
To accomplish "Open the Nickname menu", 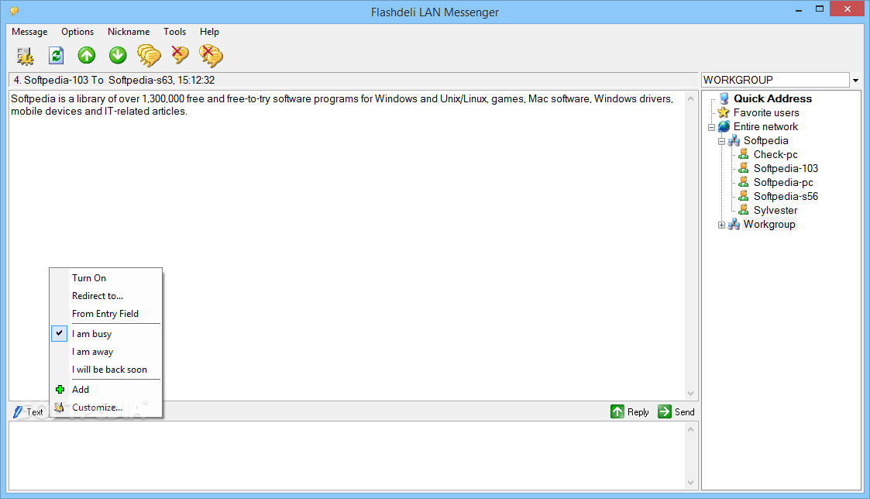I will tap(129, 32).
